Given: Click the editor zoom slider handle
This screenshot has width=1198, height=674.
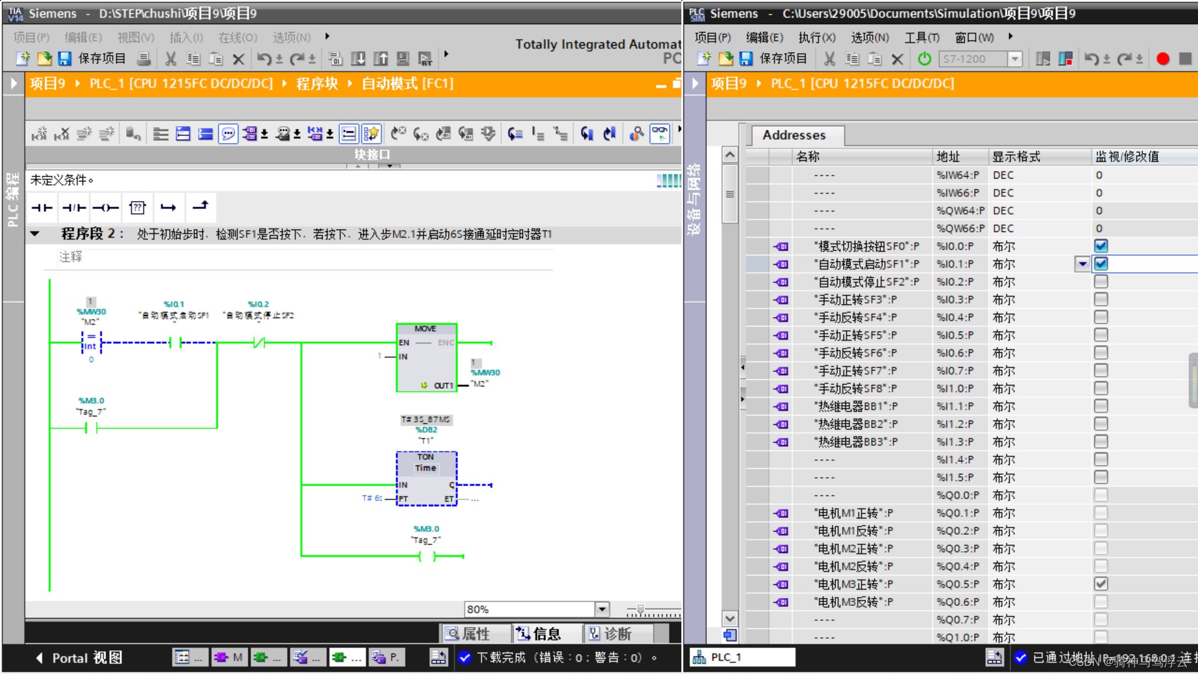Looking at the screenshot, I should coord(640,609).
